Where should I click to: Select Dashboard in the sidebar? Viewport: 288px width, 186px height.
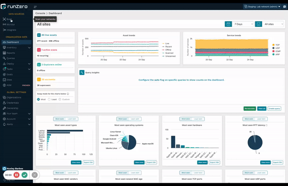click(16, 42)
